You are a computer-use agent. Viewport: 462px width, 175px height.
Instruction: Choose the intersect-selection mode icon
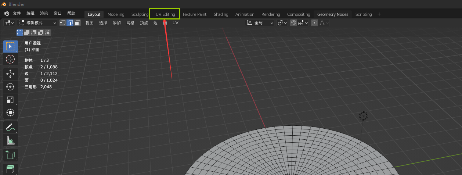tap(48, 33)
